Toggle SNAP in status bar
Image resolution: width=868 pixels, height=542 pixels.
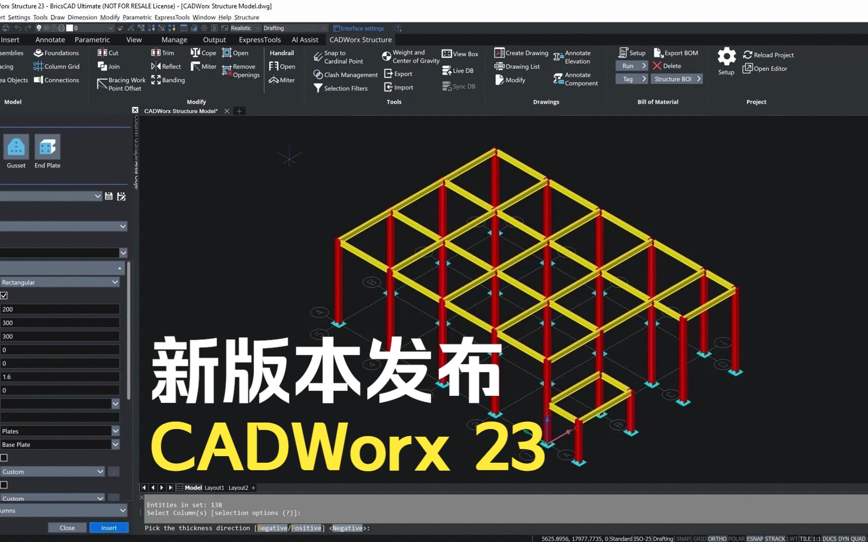click(x=683, y=538)
